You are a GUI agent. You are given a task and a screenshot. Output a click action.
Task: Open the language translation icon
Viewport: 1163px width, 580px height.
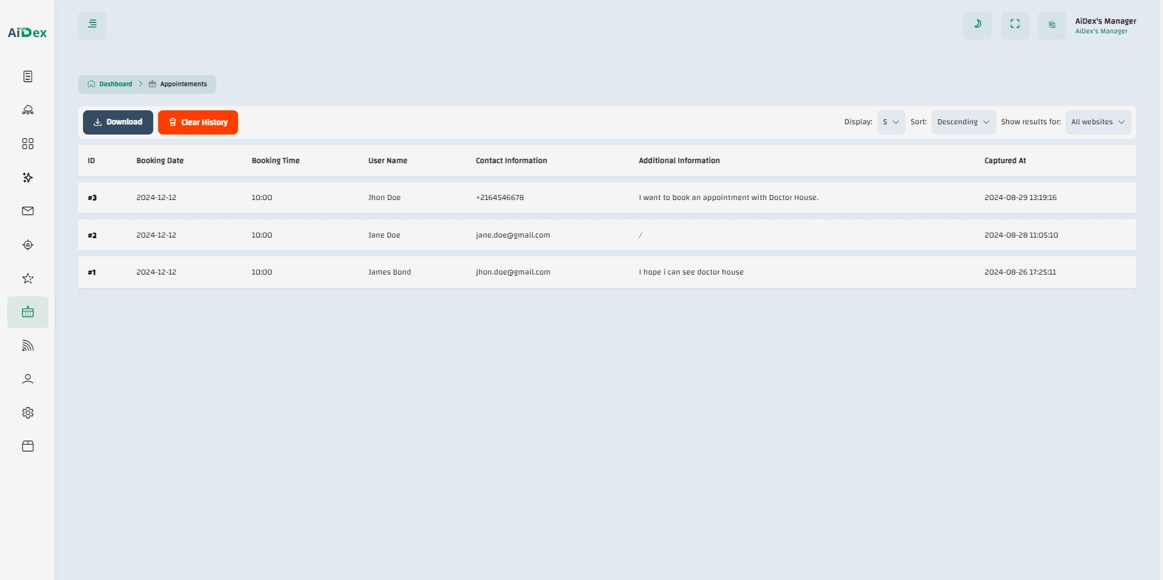click(x=1052, y=25)
